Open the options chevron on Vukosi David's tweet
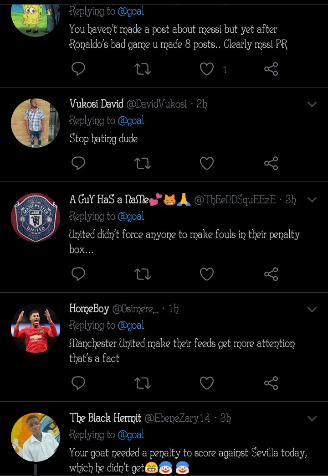This screenshot has width=328, height=476. click(312, 104)
